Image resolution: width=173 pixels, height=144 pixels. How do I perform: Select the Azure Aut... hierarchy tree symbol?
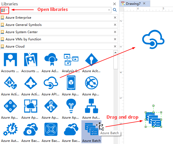tap(92, 106)
